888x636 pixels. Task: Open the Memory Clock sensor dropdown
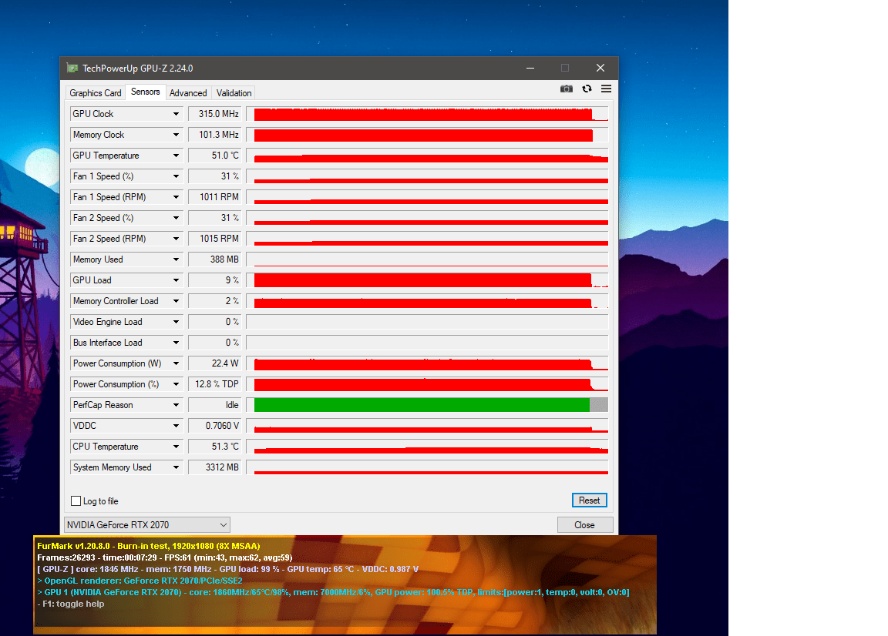click(x=176, y=135)
